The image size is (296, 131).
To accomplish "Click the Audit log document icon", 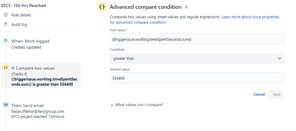I will pos(6,24).
